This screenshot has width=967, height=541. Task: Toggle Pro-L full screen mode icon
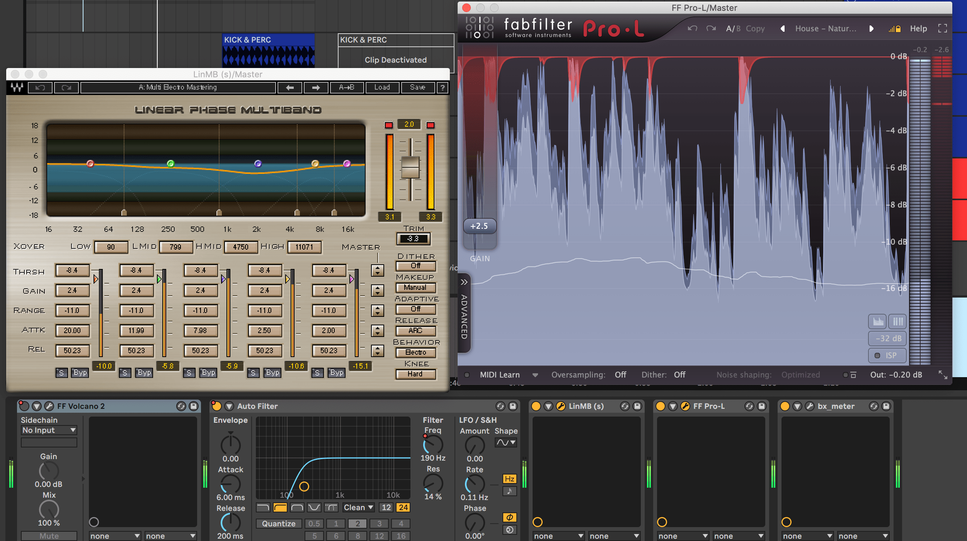point(942,29)
